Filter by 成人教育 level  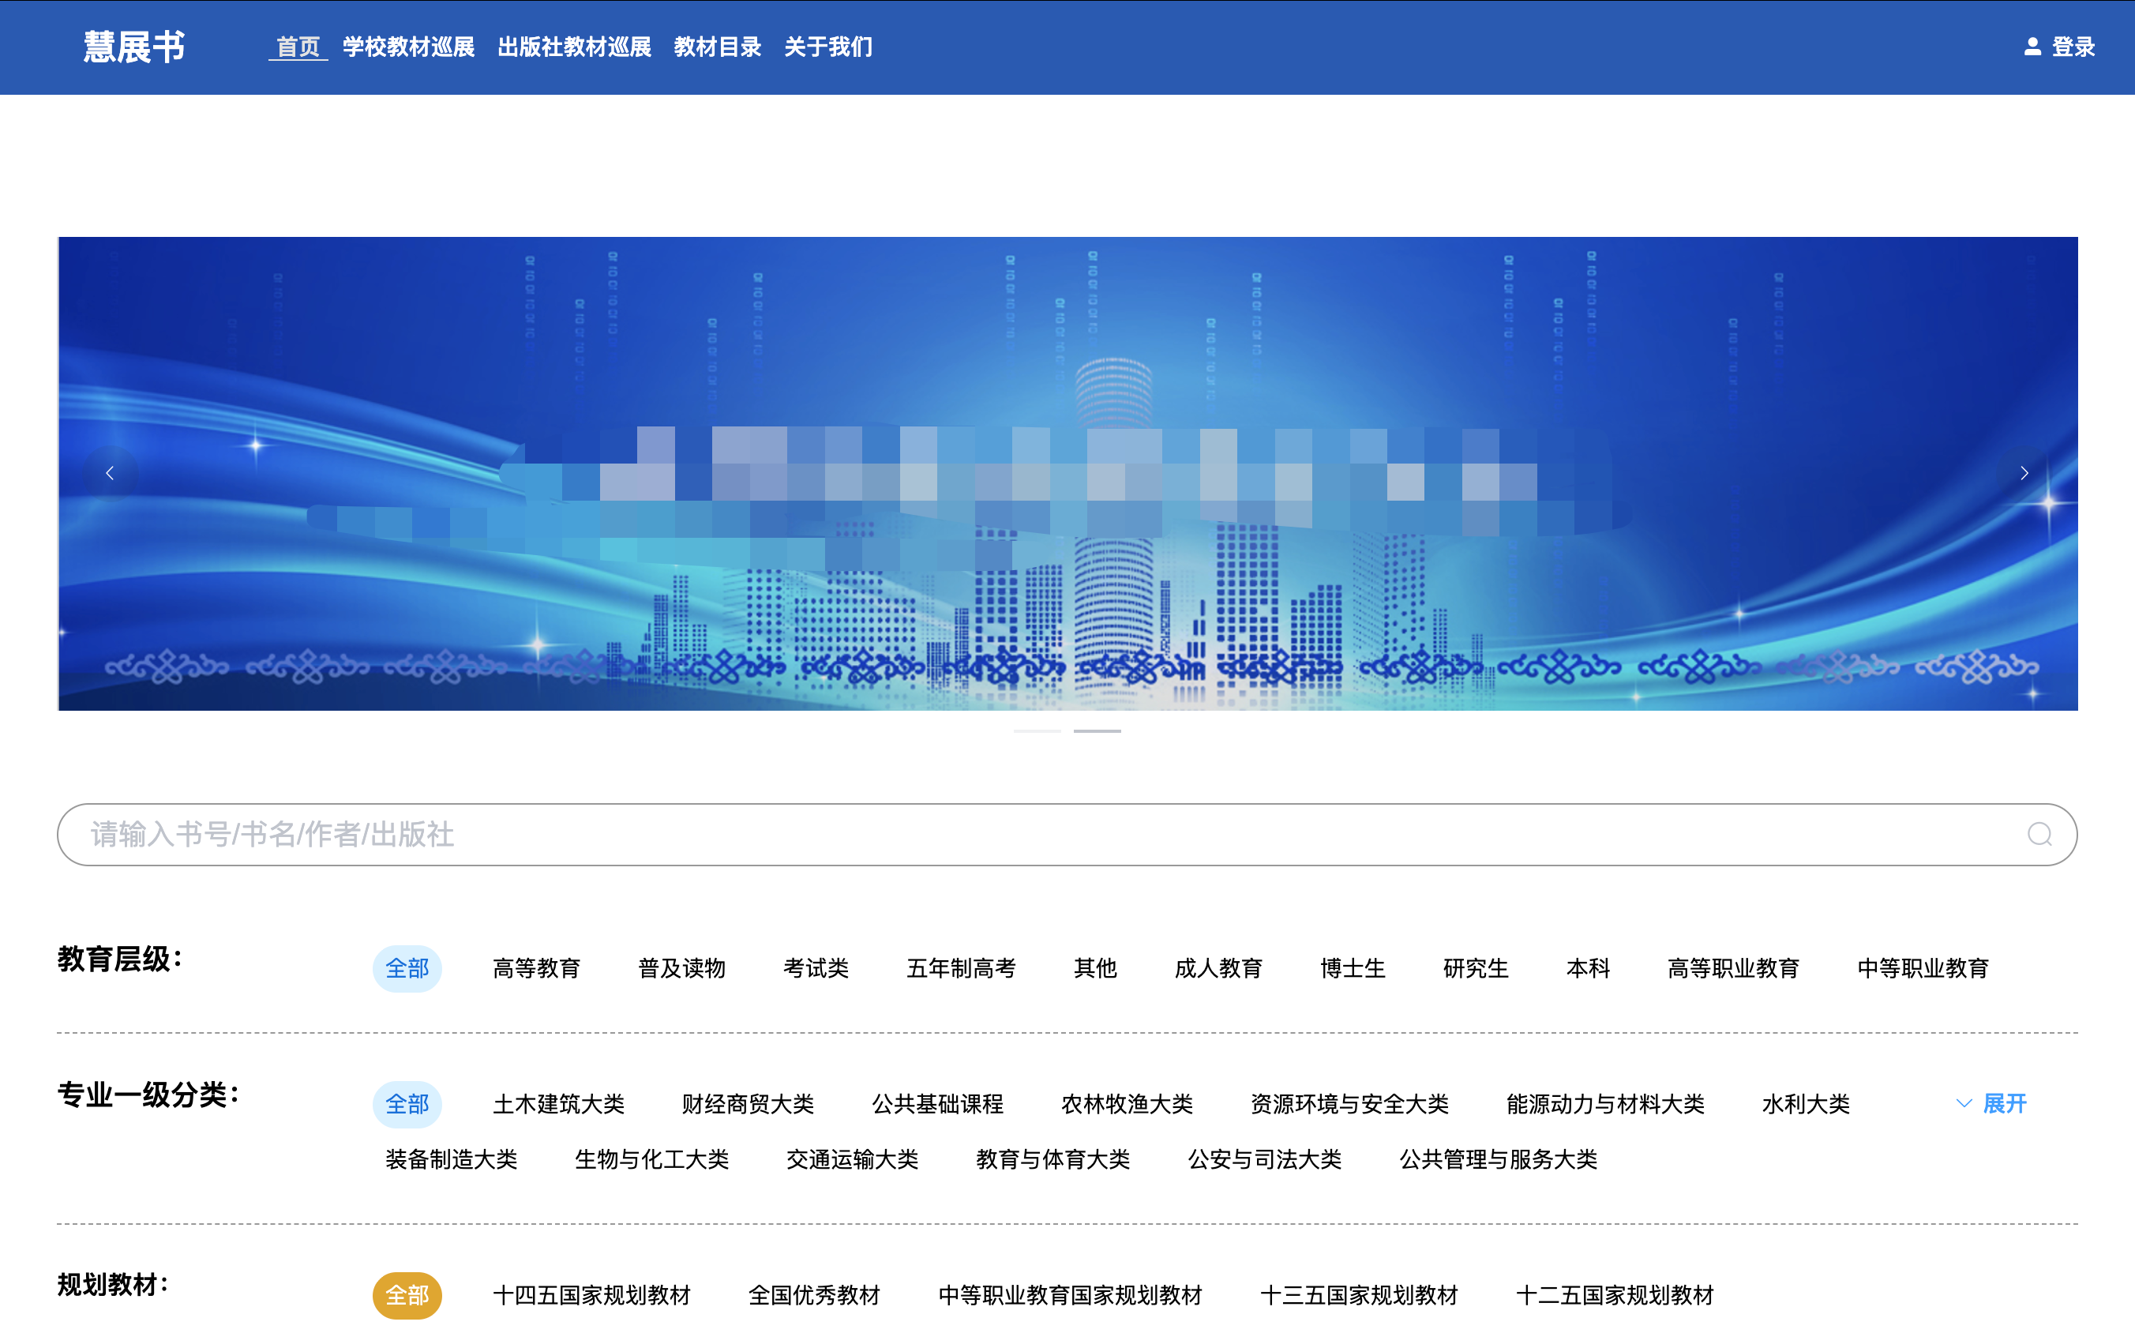[x=1218, y=968]
